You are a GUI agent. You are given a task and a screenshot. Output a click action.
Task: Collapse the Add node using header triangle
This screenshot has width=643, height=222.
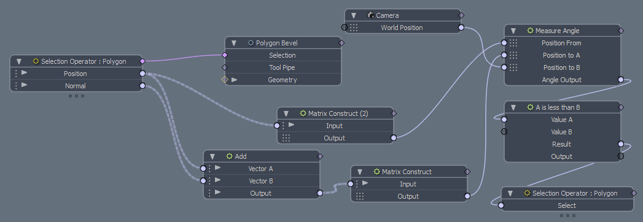(x=212, y=156)
